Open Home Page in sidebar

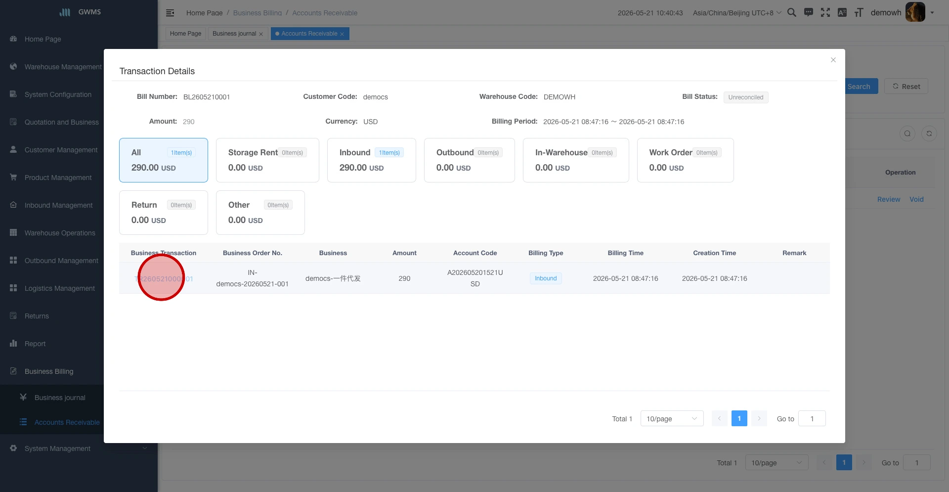(x=43, y=39)
